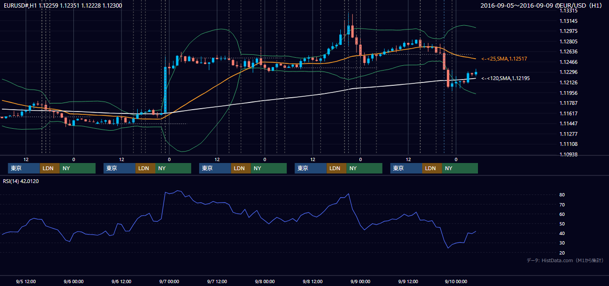This screenshot has height=286, width=609.
Task: Click price axis value 1.12805
Action: (x=568, y=41)
